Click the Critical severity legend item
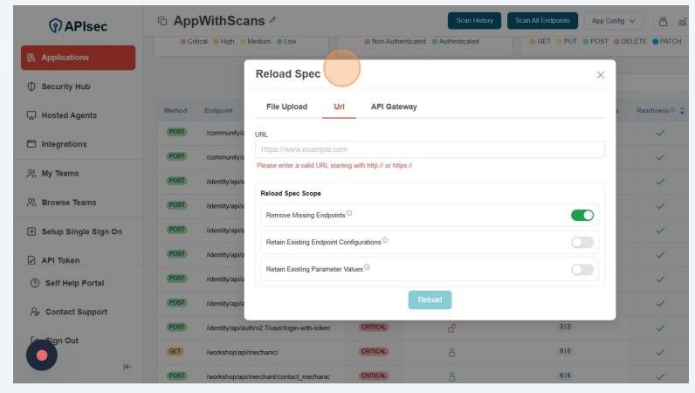Screen dimensions: 695x393 (194, 41)
